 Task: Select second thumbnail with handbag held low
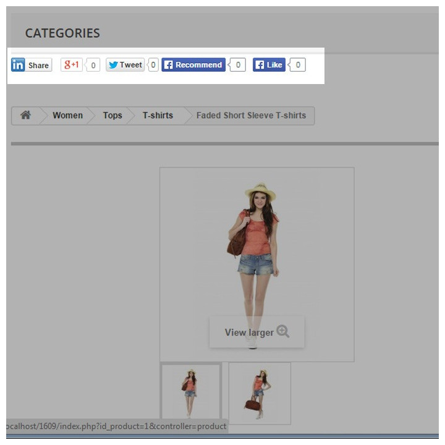pyautogui.click(x=260, y=393)
